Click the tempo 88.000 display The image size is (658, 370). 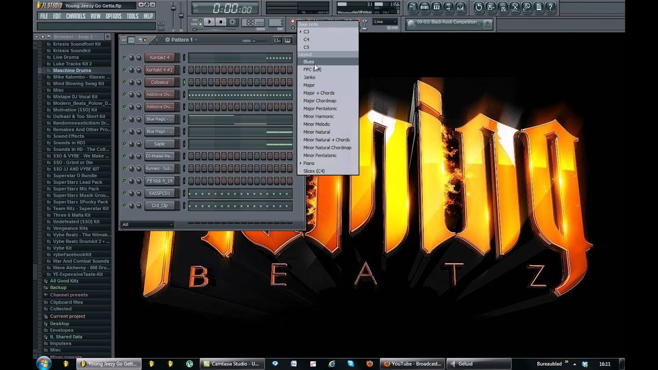pyautogui.click(x=253, y=23)
